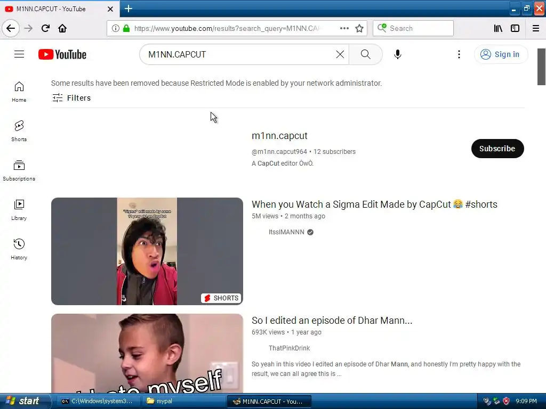Go to Home in YouTube sidebar

[19, 92]
